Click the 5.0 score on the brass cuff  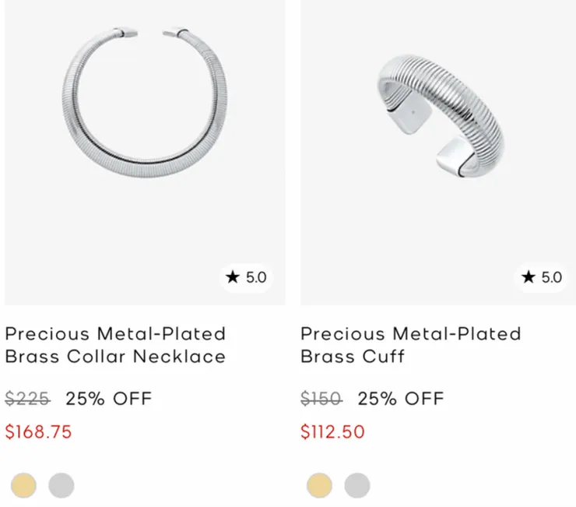click(551, 277)
